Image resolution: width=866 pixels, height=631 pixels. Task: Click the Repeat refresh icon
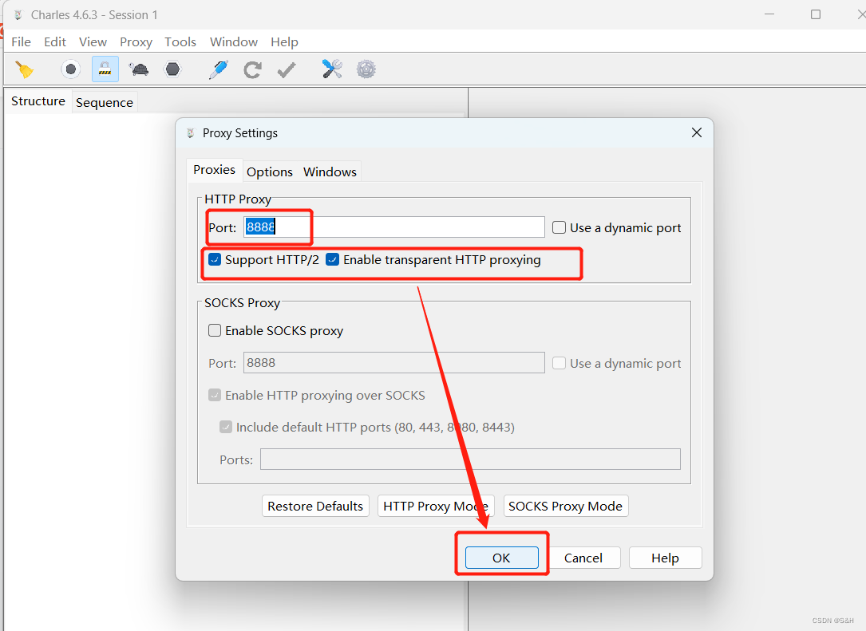click(x=252, y=69)
